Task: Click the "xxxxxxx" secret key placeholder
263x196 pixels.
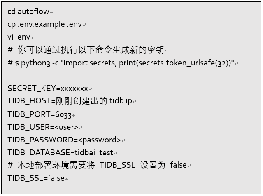Action: point(74,89)
